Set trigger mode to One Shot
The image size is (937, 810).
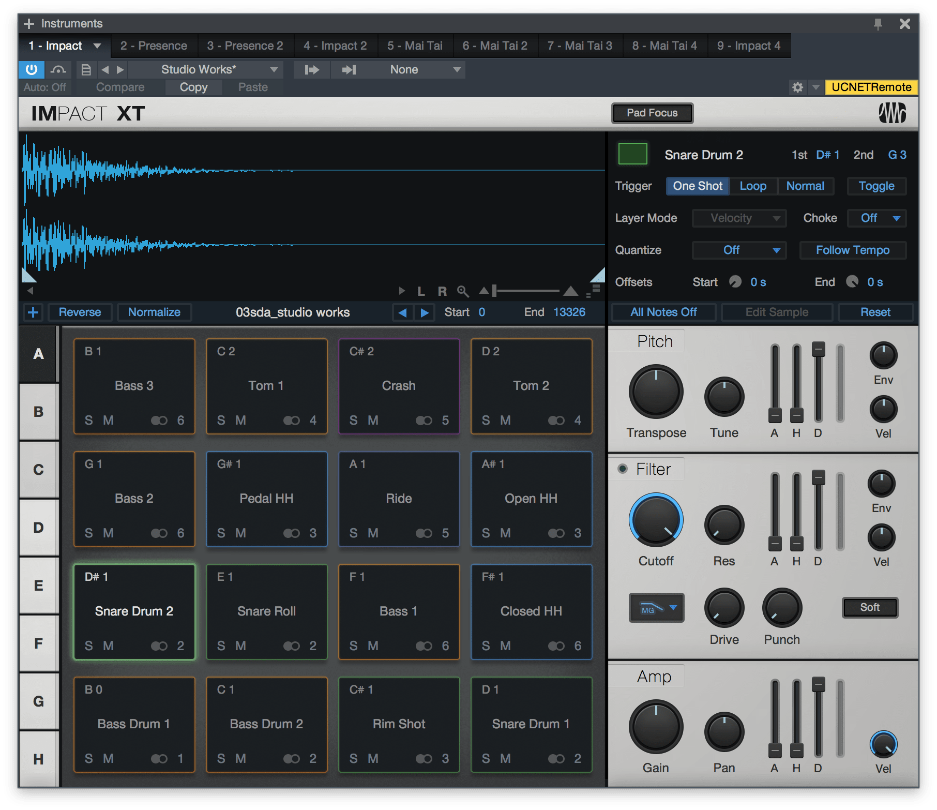(x=698, y=186)
